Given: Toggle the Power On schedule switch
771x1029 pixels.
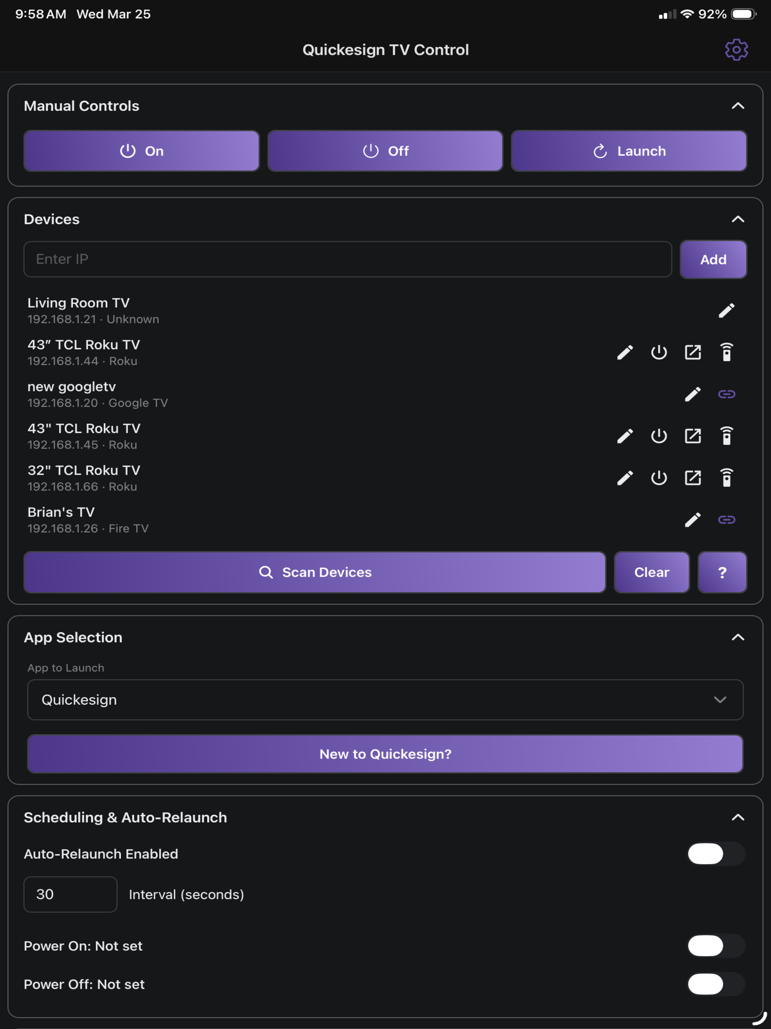Looking at the screenshot, I should click(716, 946).
